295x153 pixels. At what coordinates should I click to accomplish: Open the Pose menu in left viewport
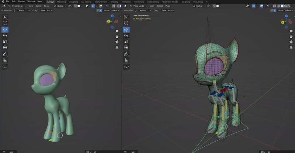pyautogui.click(x=46, y=6)
